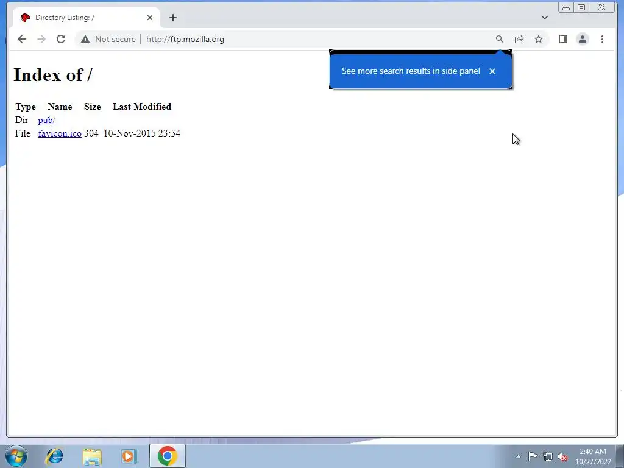
Task: Dismiss the side panel search tooltip
Action: [x=492, y=71]
